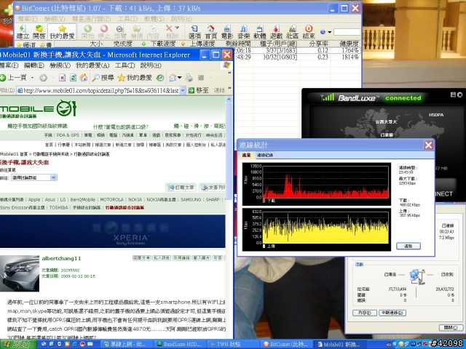The height and width of the screenshot is (349, 466).
Task: Expand Internet Explorer mail icon dropdown
Action: click(x=180, y=78)
